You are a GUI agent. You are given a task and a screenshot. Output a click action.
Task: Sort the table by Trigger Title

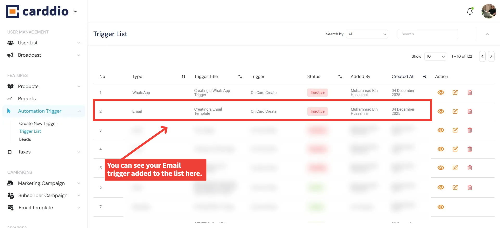(240, 76)
